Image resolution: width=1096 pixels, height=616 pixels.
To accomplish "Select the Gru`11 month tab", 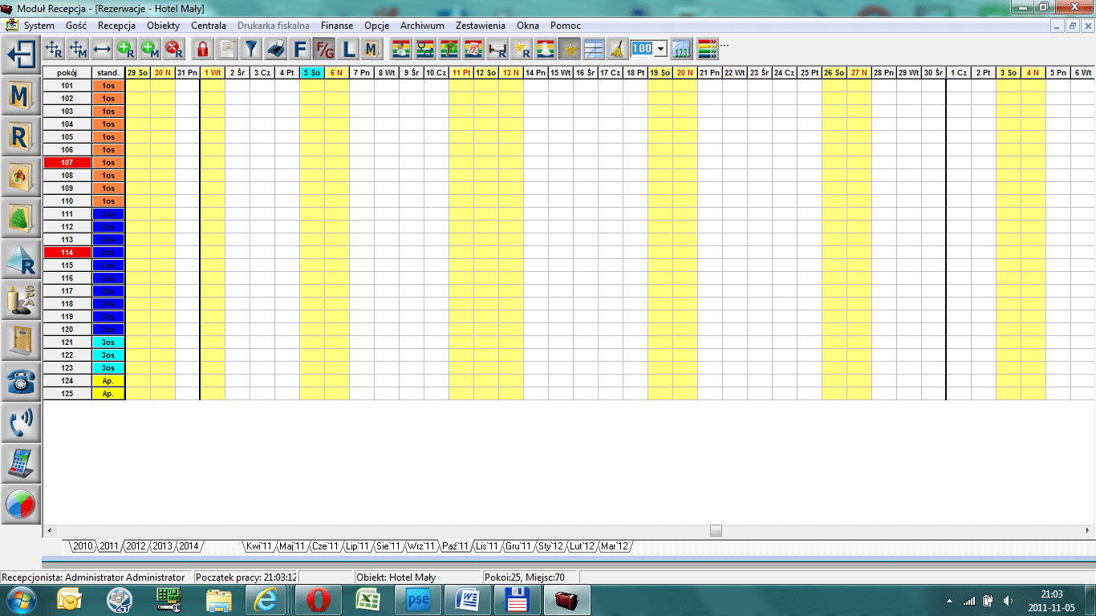I will [x=518, y=546].
